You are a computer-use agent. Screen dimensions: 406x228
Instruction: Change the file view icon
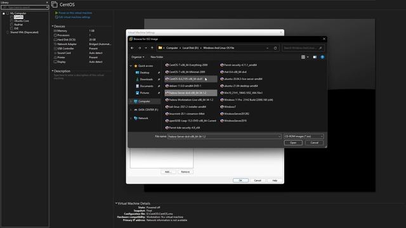(x=303, y=57)
